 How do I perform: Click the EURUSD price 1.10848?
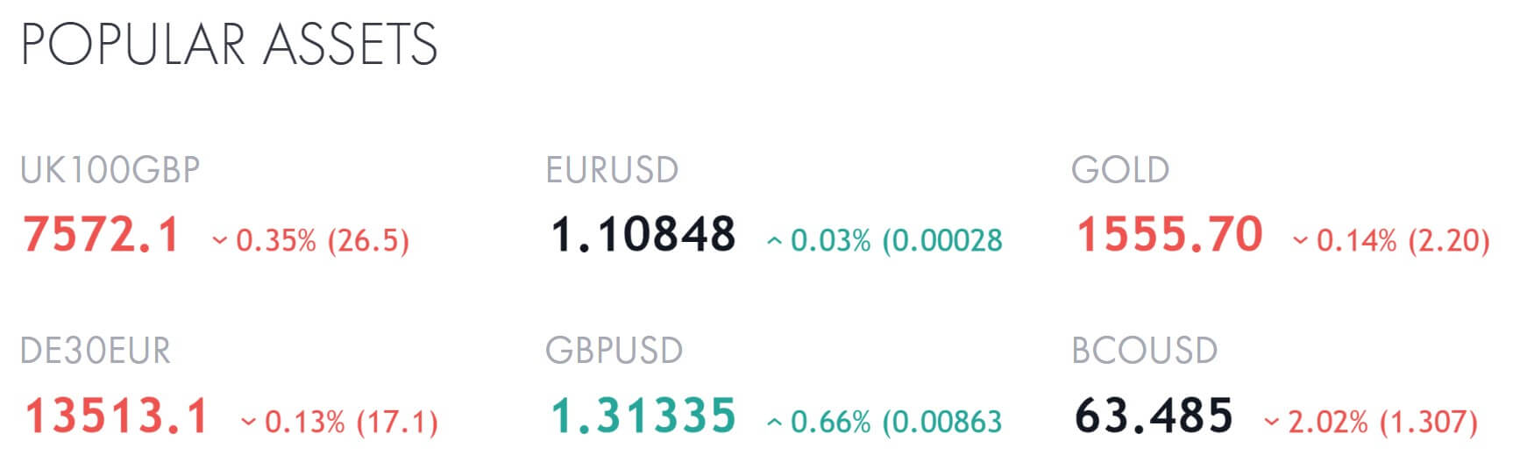pos(643,236)
